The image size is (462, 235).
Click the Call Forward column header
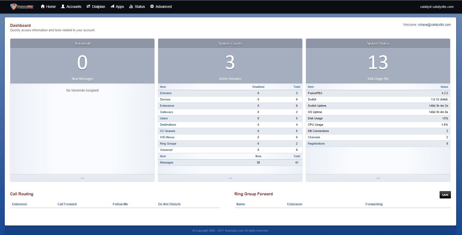tap(67, 204)
